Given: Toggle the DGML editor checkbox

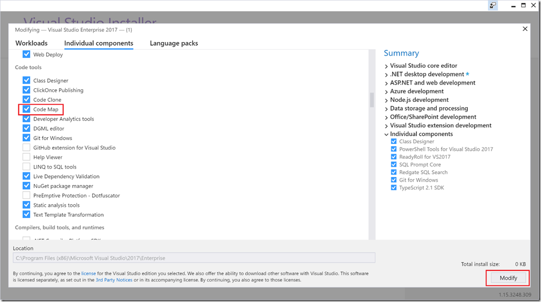Looking at the screenshot, I should pyautogui.click(x=26, y=128).
